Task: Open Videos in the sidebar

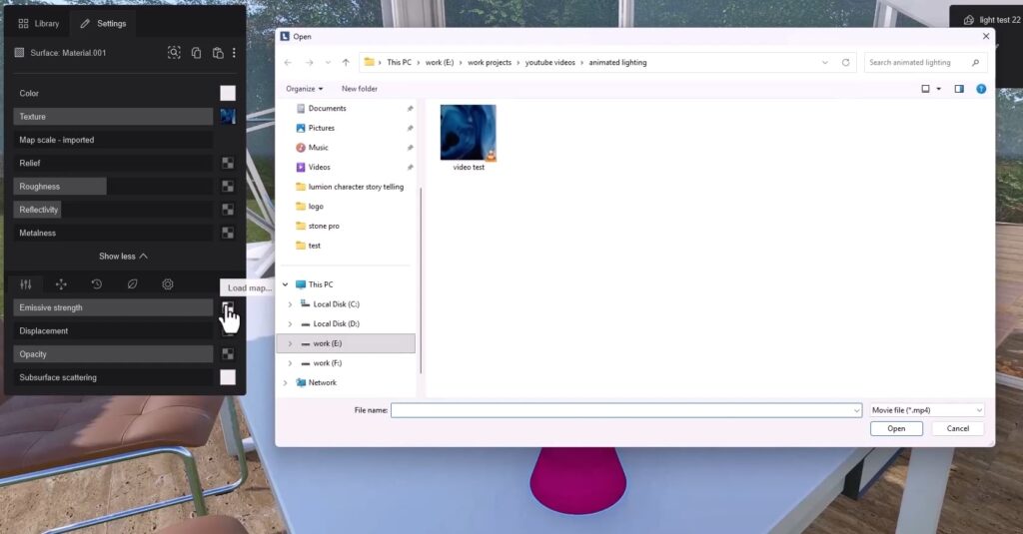Action: (319, 167)
